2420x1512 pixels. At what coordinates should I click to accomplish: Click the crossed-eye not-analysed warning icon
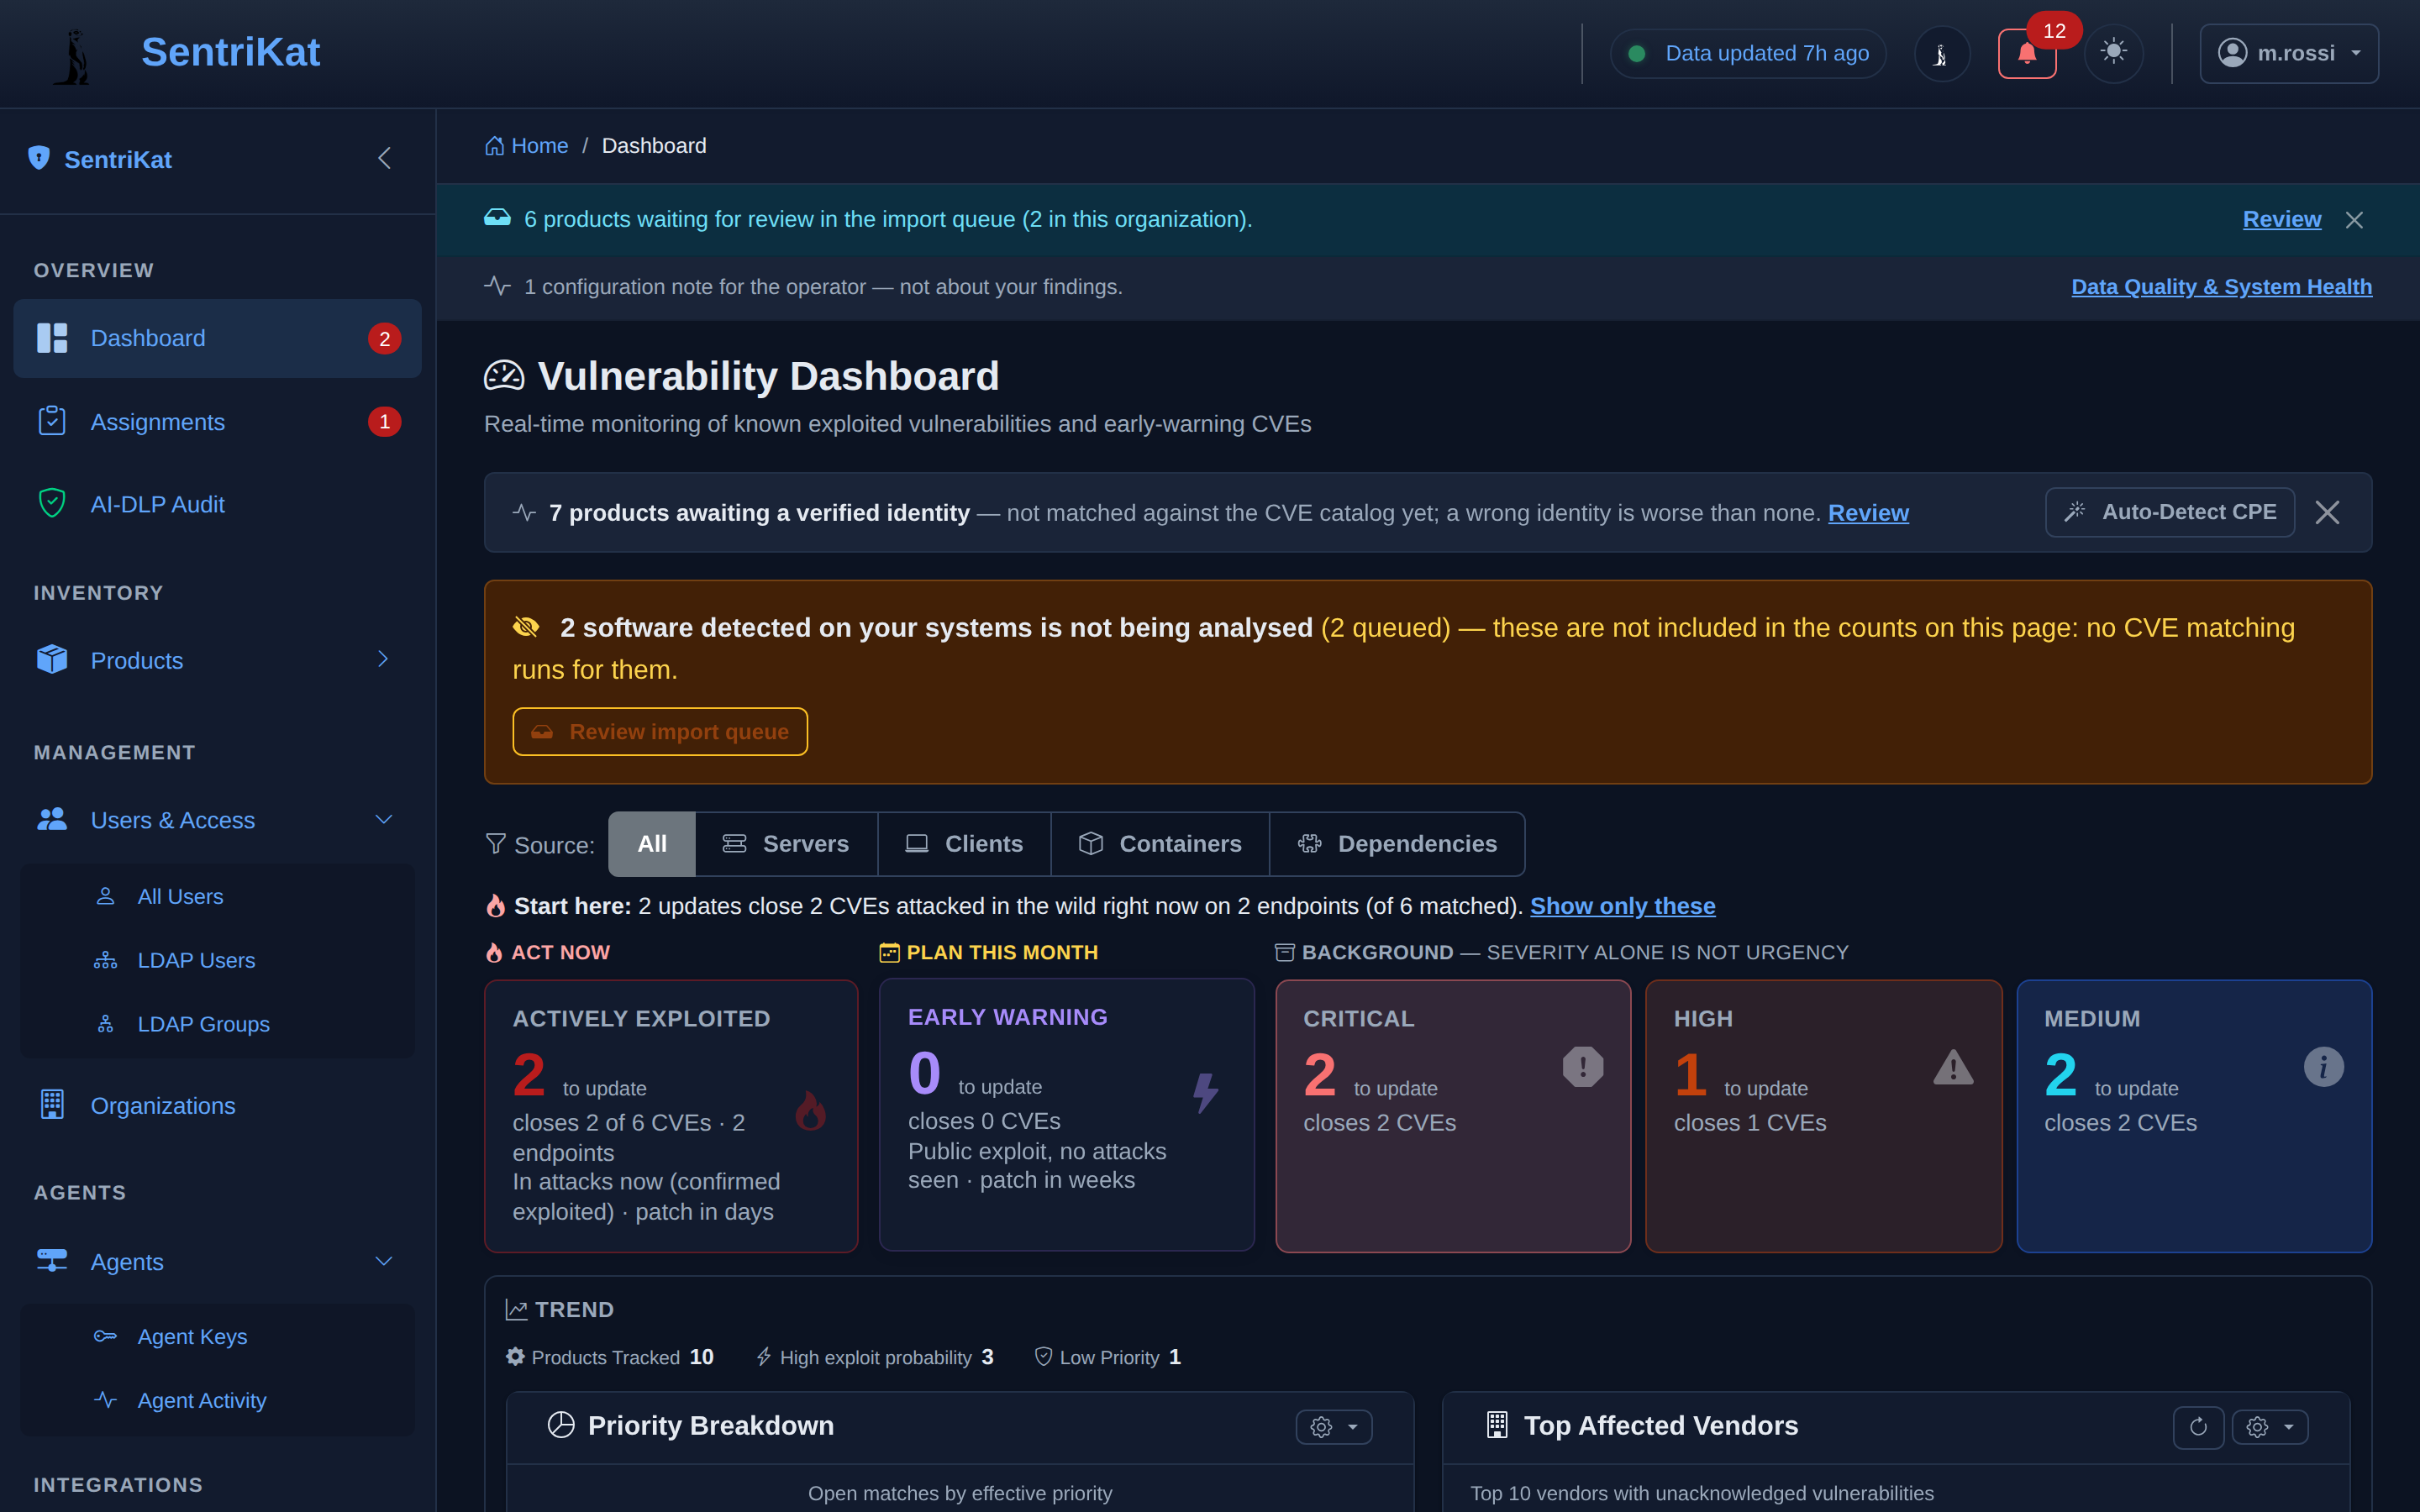tap(526, 627)
